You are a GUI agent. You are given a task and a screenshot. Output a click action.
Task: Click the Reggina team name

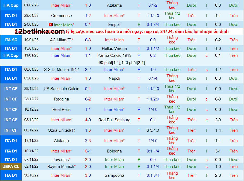[61, 99]
